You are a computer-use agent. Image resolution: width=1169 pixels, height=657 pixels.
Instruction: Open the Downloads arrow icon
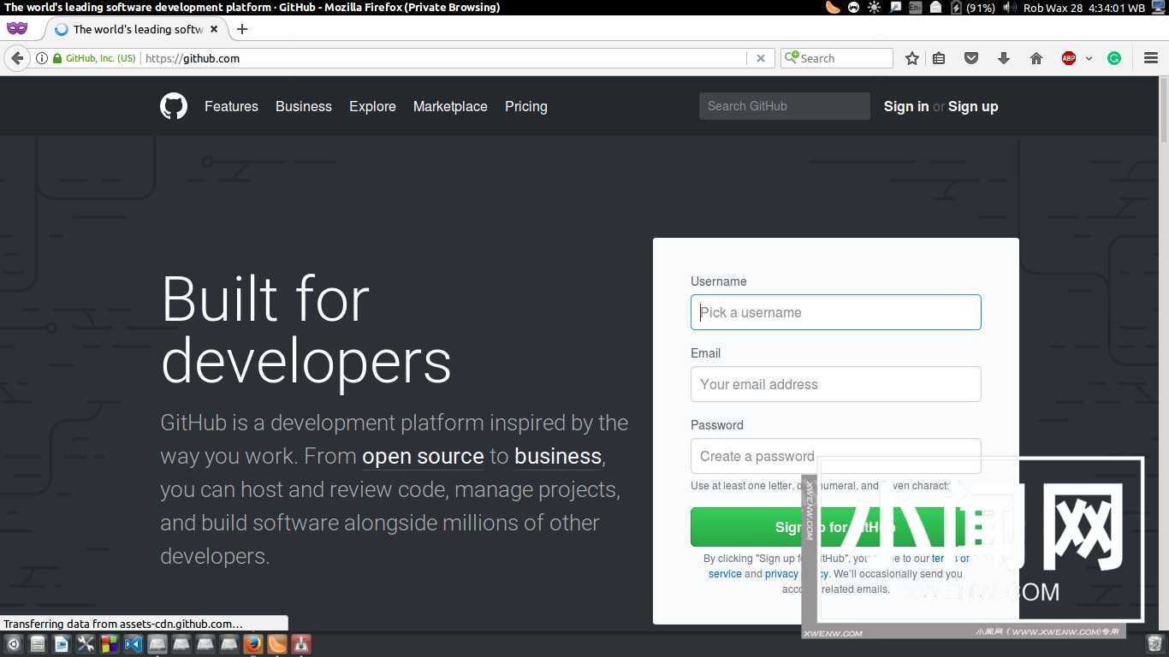click(x=1004, y=58)
